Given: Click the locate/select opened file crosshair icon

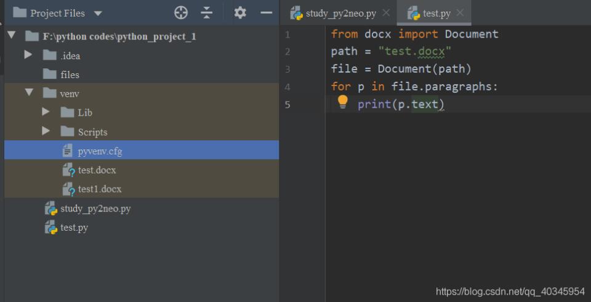Looking at the screenshot, I should click(180, 13).
